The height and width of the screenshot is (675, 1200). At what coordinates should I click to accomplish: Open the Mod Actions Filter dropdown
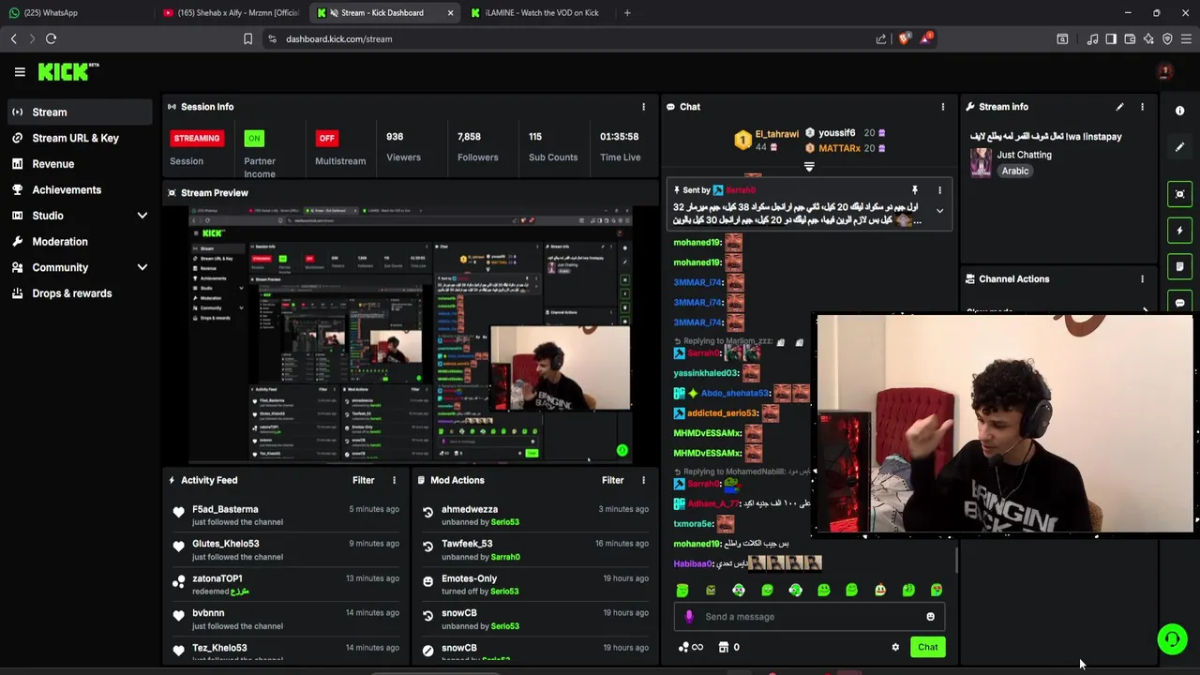613,480
